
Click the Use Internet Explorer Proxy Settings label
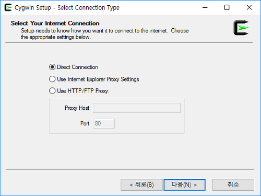(98, 79)
